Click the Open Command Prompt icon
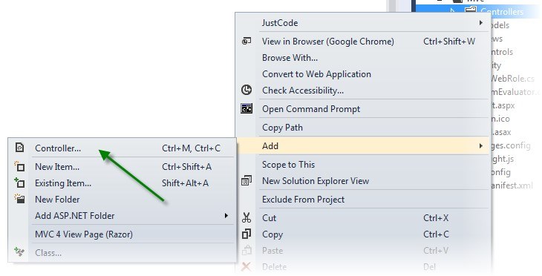The width and height of the screenshot is (542, 276). (246, 109)
